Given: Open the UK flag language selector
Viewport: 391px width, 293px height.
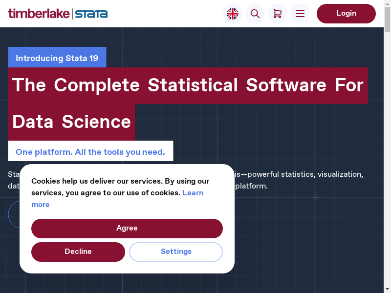Looking at the screenshot, I should click(233, 14).
